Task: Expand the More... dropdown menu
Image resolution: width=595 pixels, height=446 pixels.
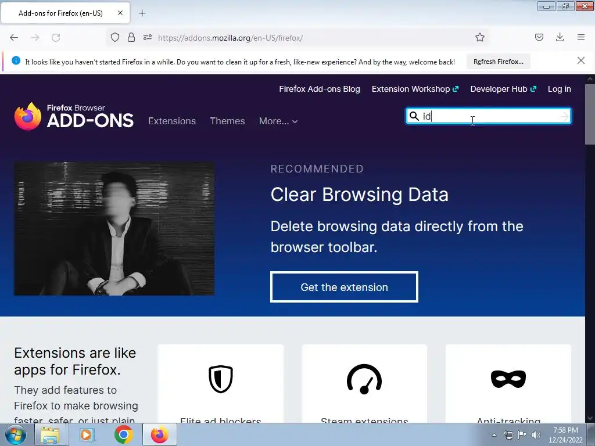Action: 278,121
